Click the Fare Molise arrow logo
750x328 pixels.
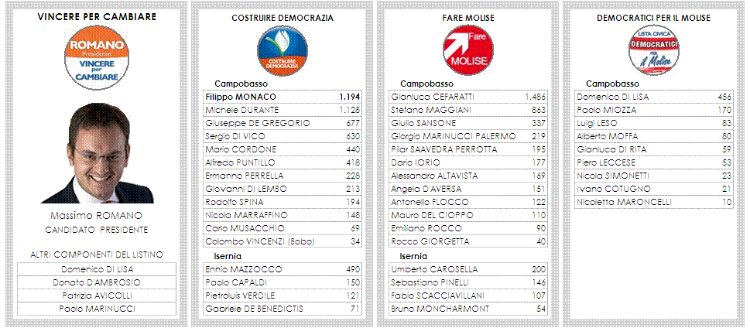point(467,50)
